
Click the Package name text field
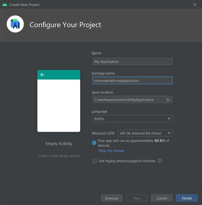click(133, 80)
